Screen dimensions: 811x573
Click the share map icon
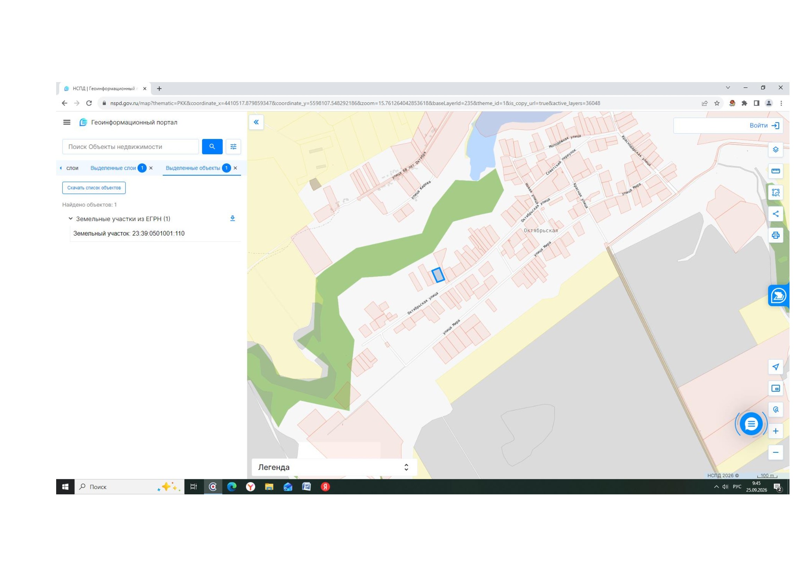point(775,214)
